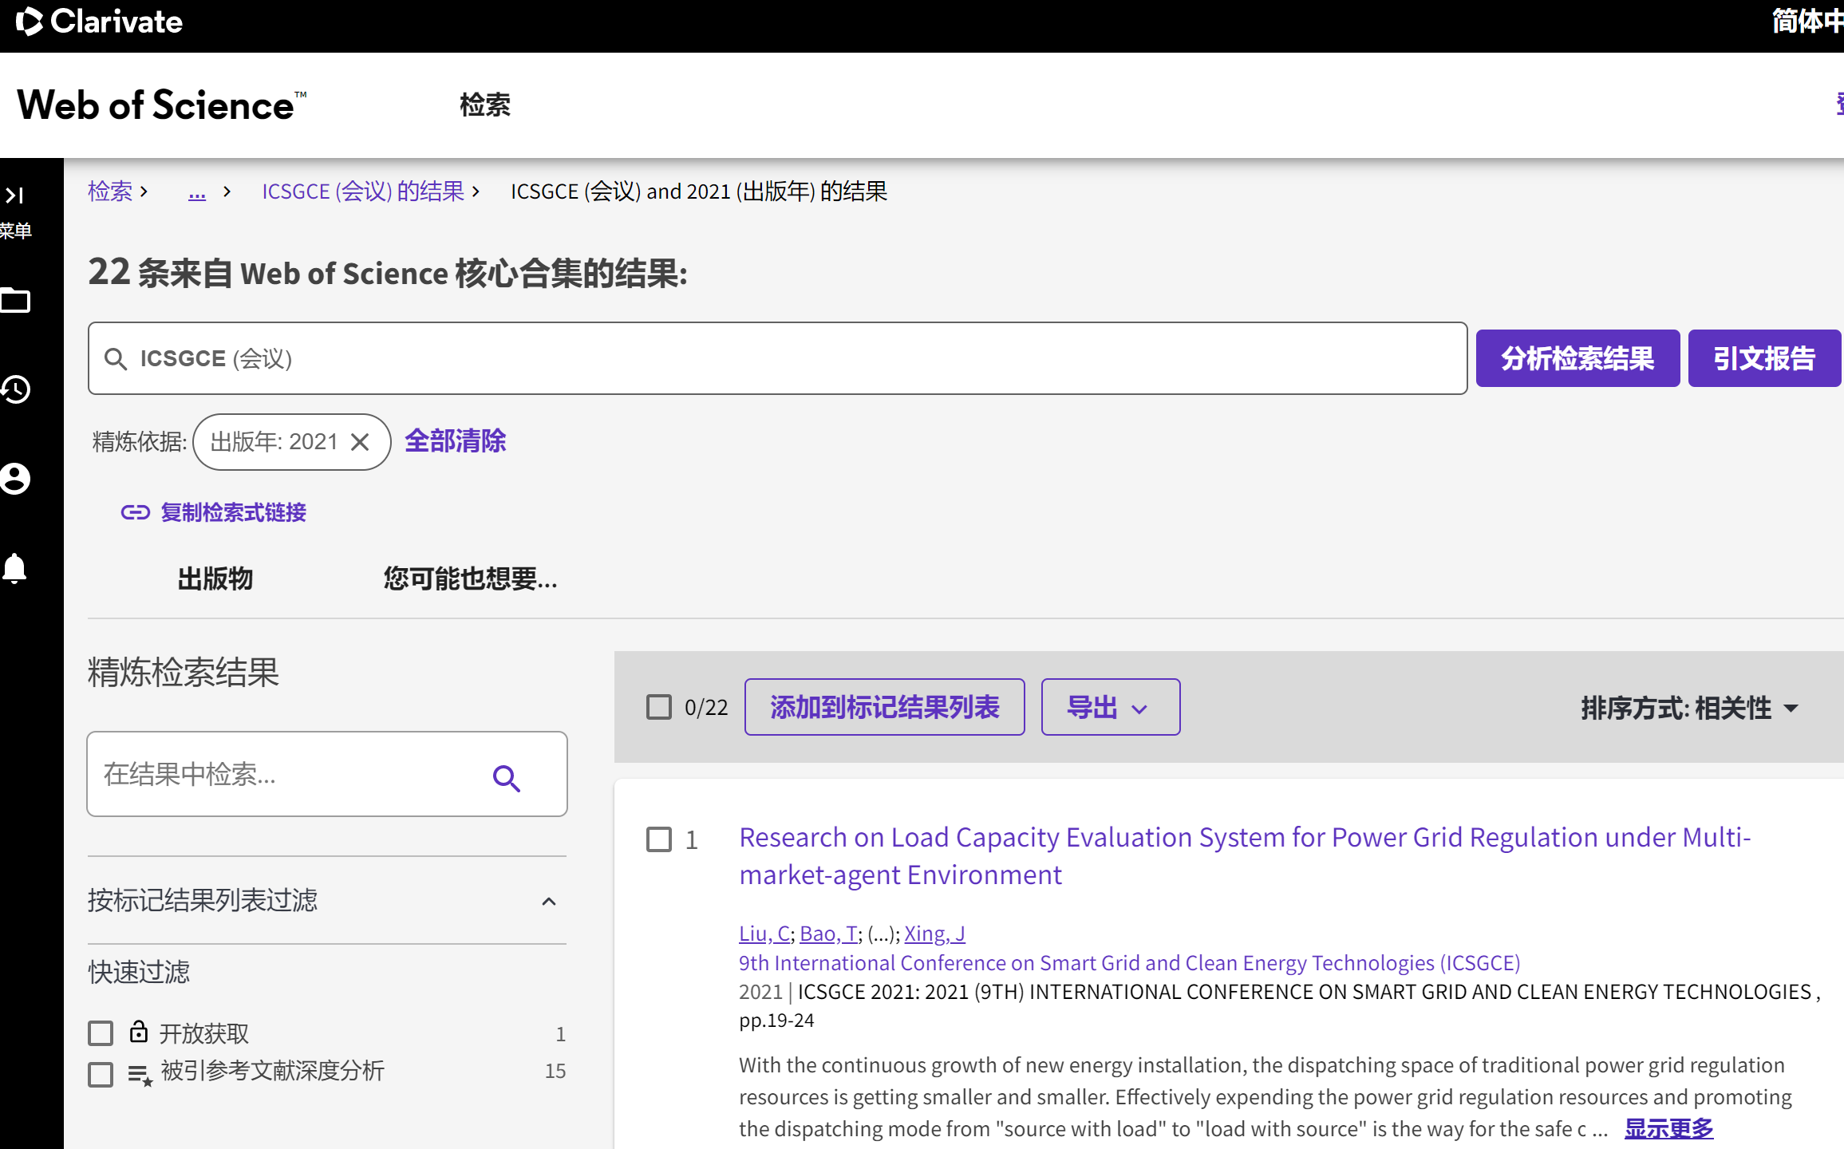This screenshot has height=1149, width=1844.
Task: Tick the 被引参考文献深度分析 checkbox
Action: 101,1074
